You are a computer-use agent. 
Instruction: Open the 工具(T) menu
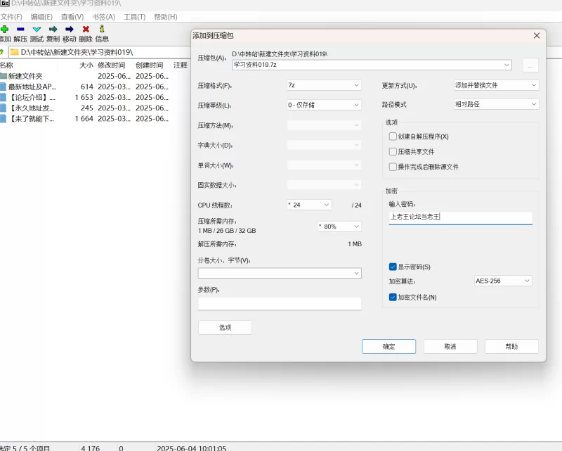(134, 17)
